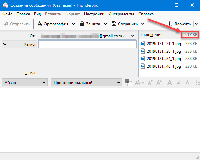This screenshot has height=160, width=200.
Task: Select attachment 20190131...28_1.jpg
Action: pos(169,51)
